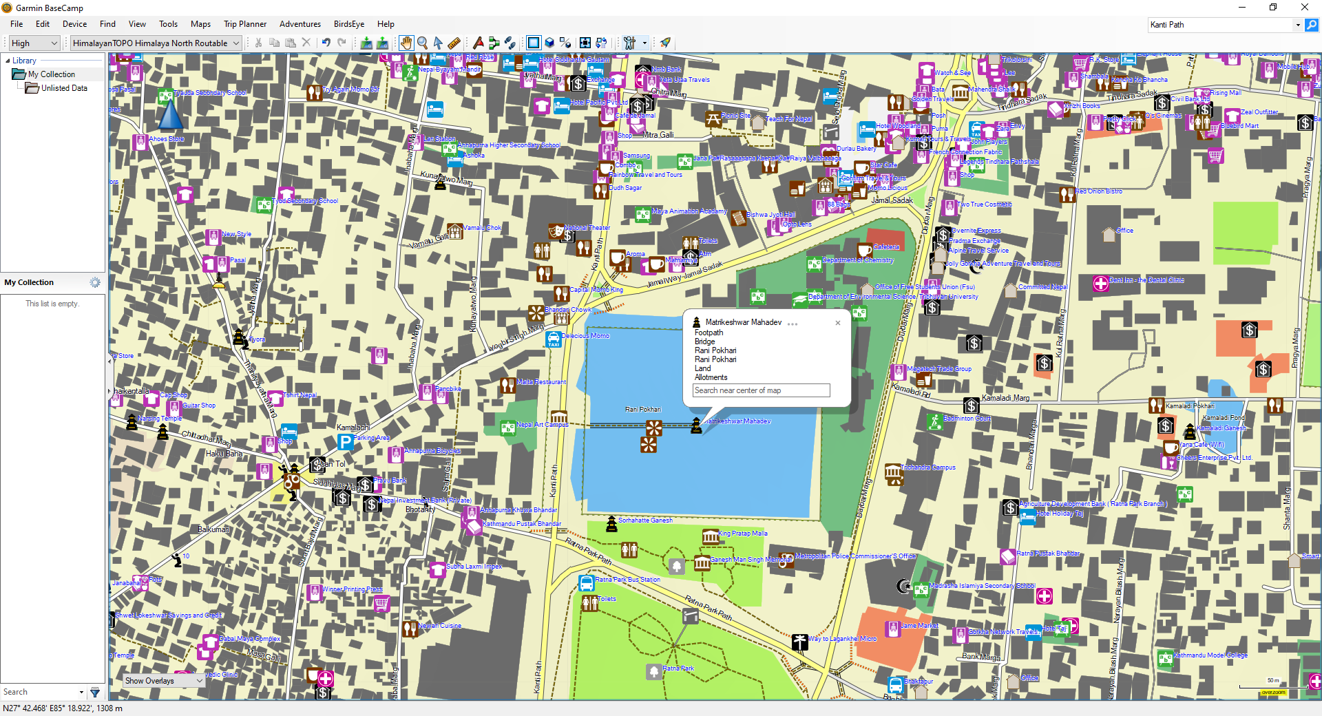This screenshot has height=716, width=1322.
Task: Click the Search near center of map field
Action: click(761, 390)
